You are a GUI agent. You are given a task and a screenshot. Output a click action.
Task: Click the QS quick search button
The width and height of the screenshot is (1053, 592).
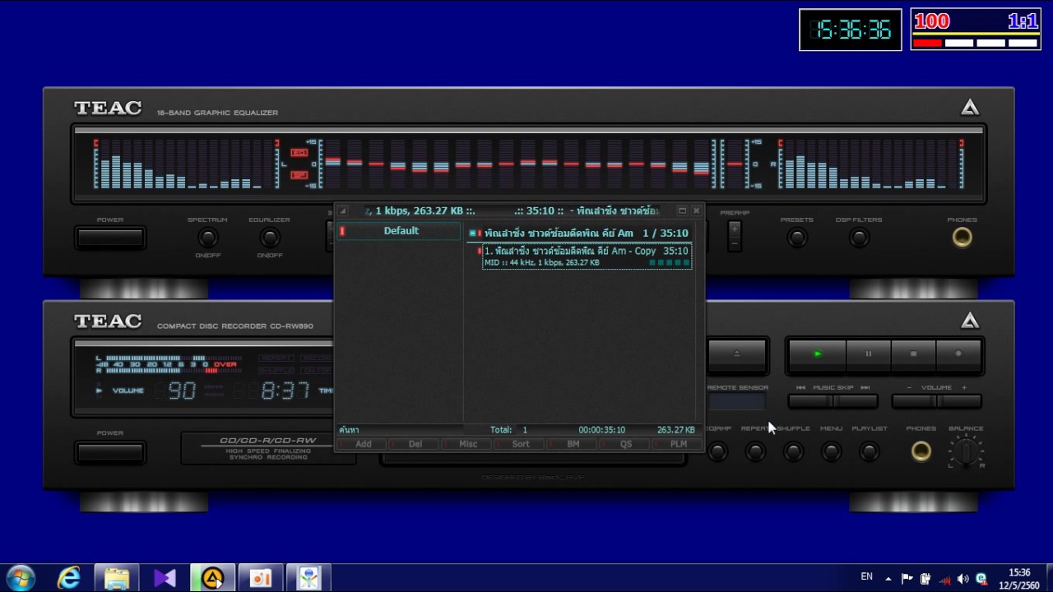pyautogui.click(x=626, y=444)
